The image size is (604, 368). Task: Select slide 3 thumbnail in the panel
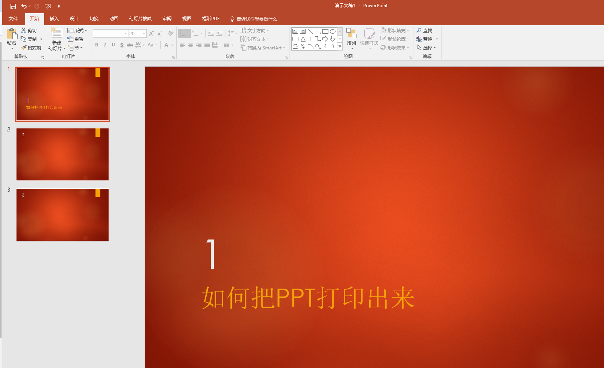coord(62,215)
